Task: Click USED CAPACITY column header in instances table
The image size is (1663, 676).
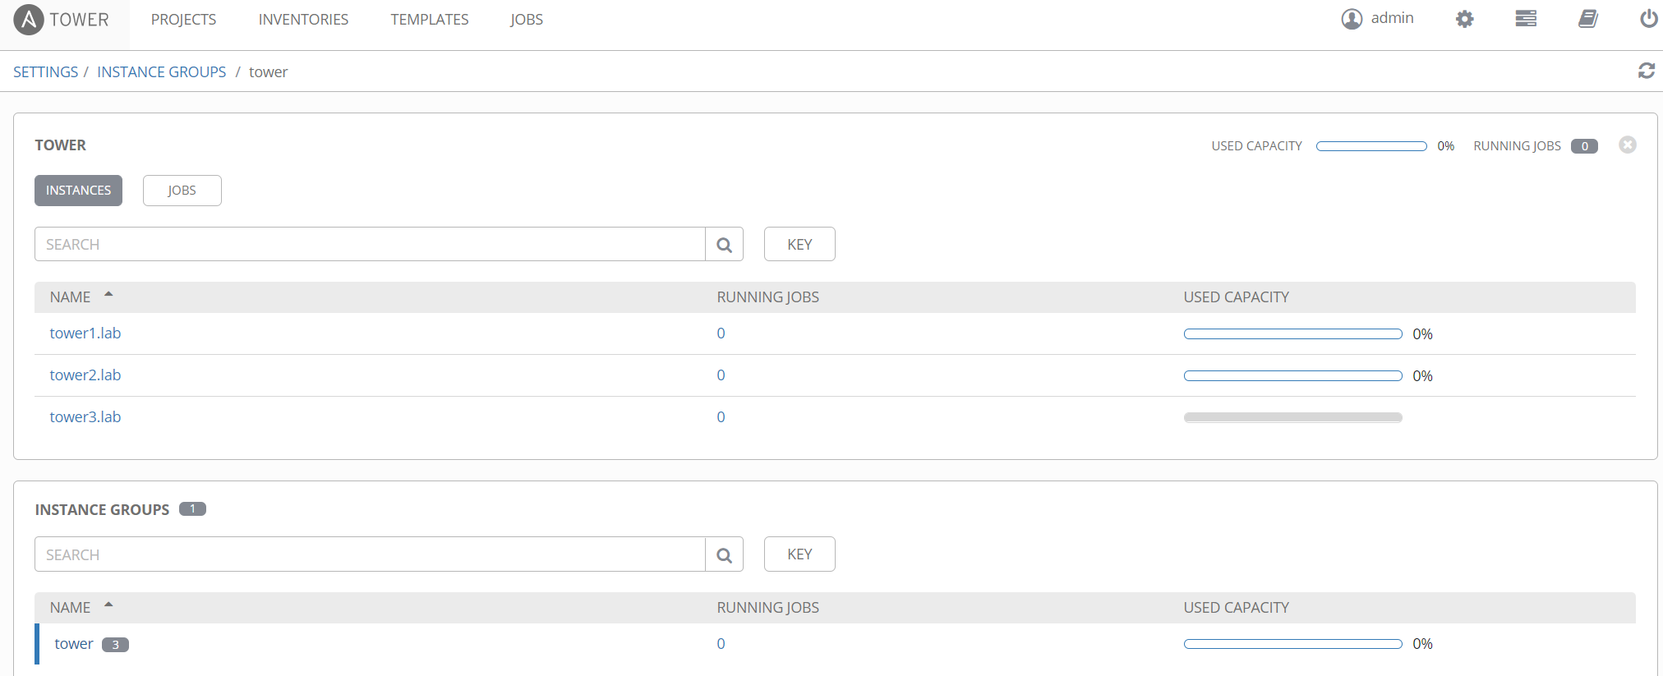Action: 1236,297
